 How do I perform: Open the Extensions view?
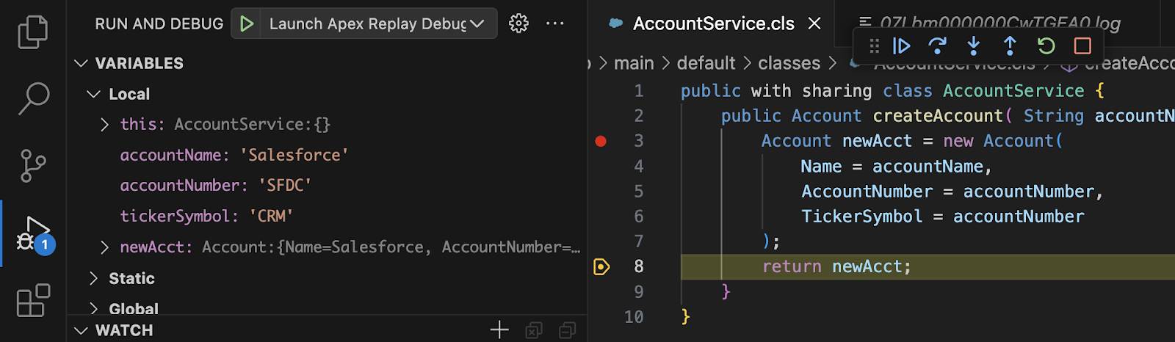[x=33, y=300]
